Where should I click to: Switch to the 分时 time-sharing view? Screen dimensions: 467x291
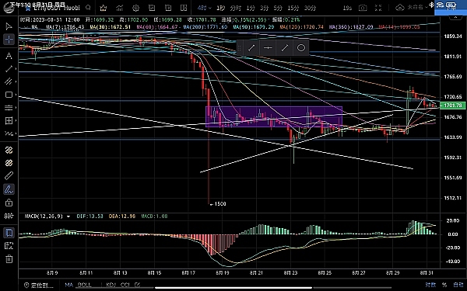(x=235, y=8)
